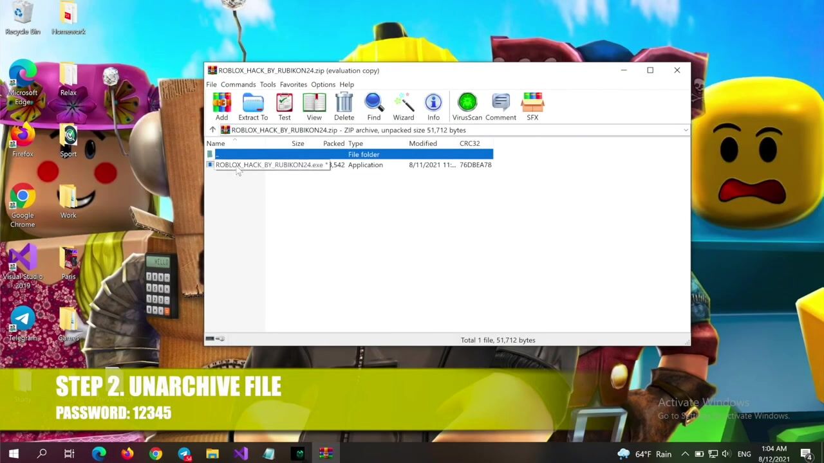Click the Delete toolbar icon
824x463 pixels.
pyautogui.click(x=344, y=107)
